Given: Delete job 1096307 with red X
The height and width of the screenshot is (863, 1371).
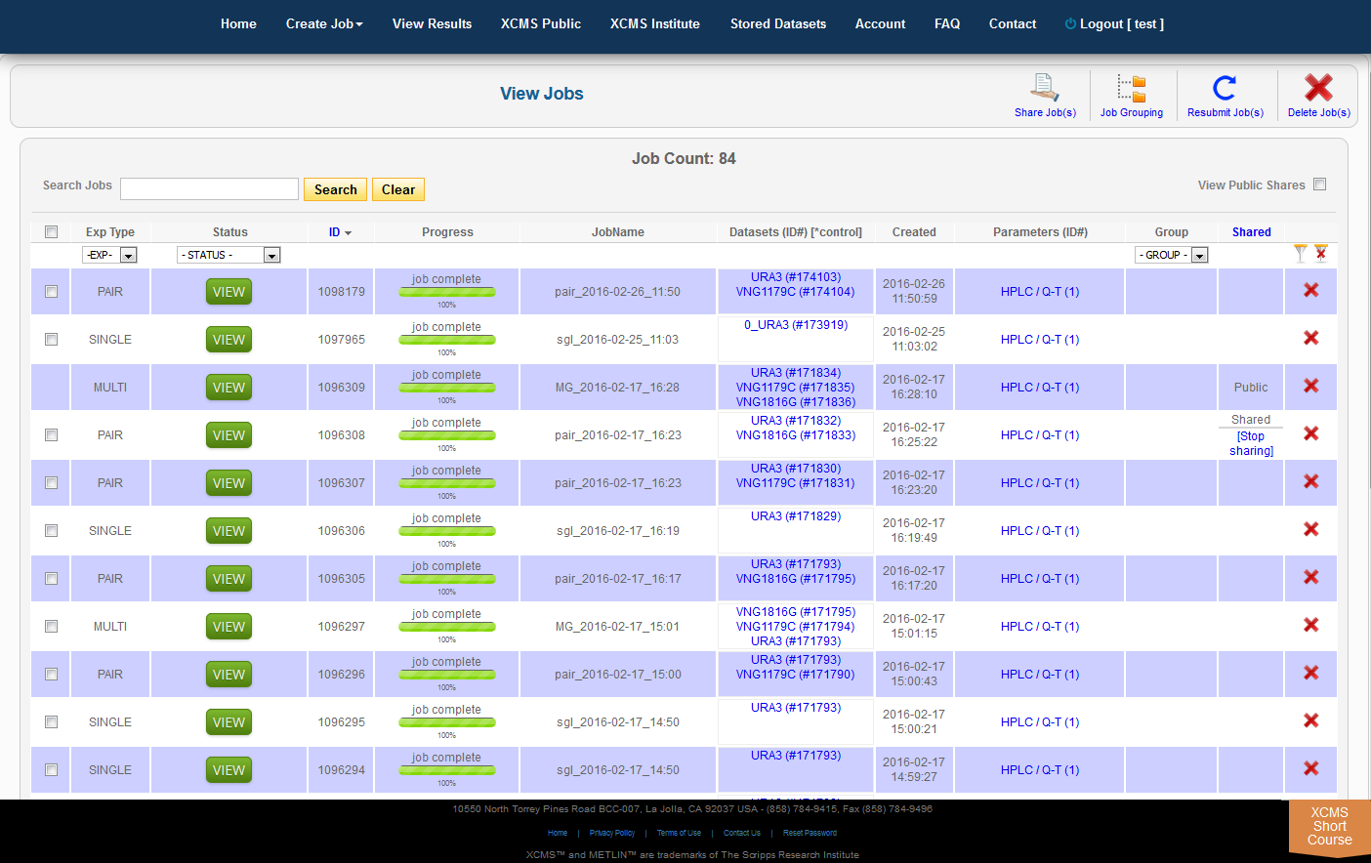Looking at the screenshot, I should point(1311,481).
